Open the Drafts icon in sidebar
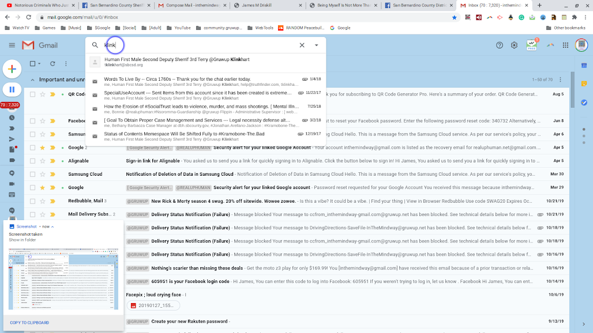Screen dimensions: 593x333 click(12, 150)
